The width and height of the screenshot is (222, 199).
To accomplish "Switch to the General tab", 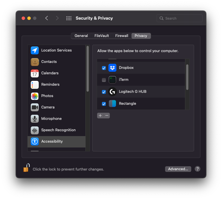I will point(81,36).
